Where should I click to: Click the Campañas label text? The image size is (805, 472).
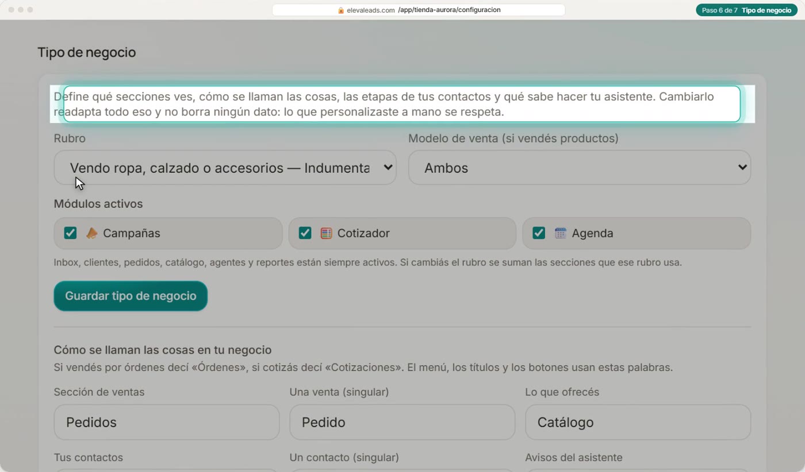(132, 233)
